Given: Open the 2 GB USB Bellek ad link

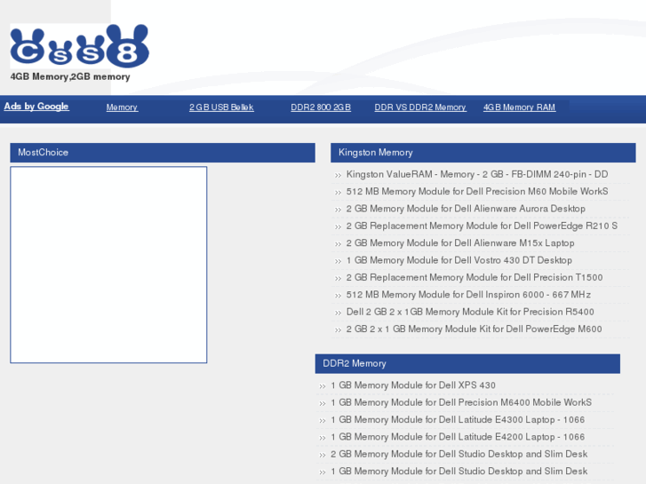Looking at the screenshot, I should point(221,107).
